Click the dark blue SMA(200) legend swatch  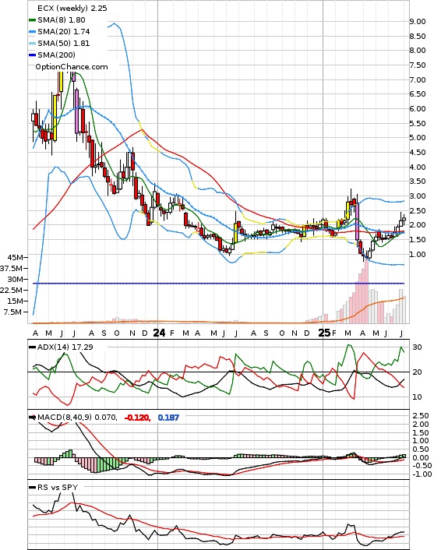[x=32, y=55]
